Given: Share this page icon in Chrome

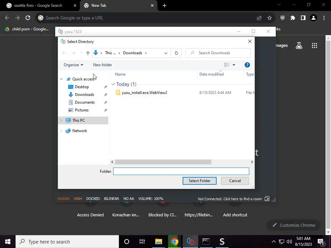Looking at the screenshot, I should (x=259, y=18).
